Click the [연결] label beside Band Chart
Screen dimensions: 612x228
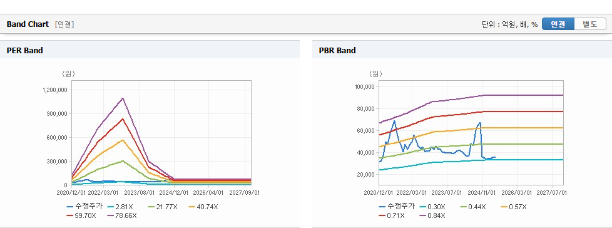(64, 24)
